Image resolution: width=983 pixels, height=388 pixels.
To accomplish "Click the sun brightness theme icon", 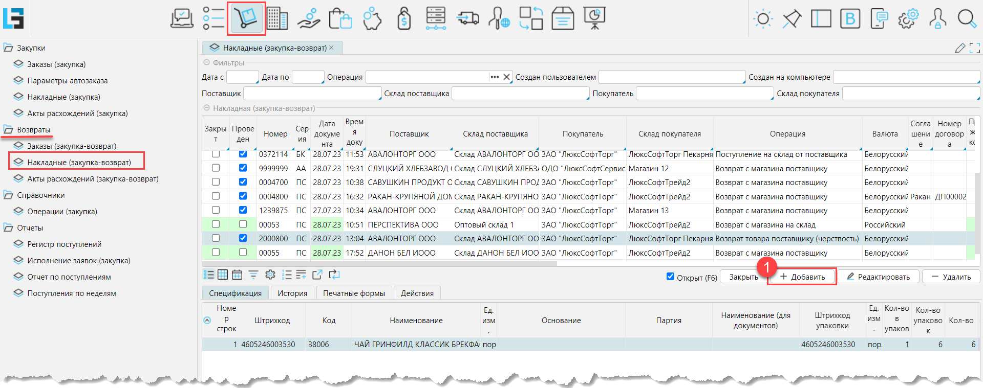I will 763,19.
